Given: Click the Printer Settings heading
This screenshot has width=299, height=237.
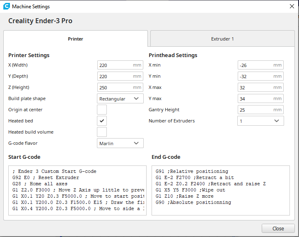Looking at the screenshot, I should point(29,55).
